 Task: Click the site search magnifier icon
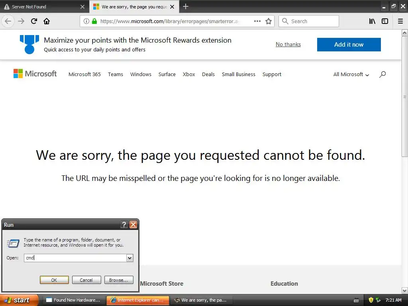(382, 75)
